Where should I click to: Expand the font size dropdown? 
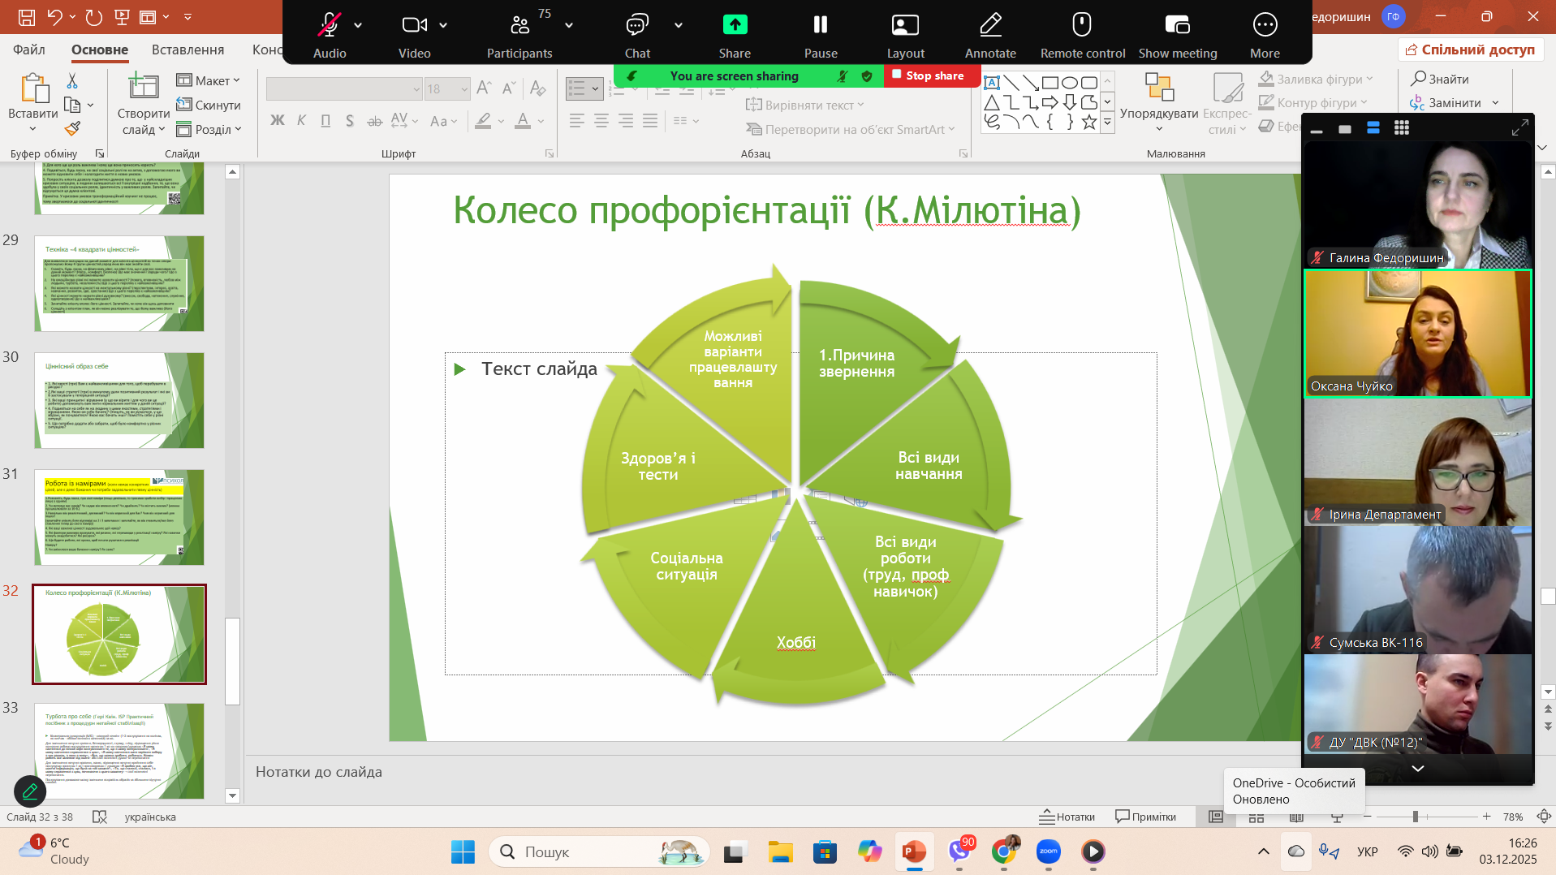coord(464,89)
